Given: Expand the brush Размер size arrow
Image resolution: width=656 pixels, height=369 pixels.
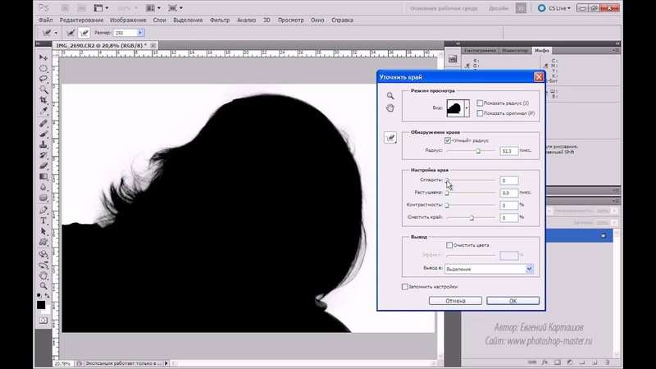Looking at the screenshot, I should coord(141,32).
